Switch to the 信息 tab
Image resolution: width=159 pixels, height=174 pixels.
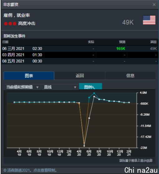pos(130,76)
